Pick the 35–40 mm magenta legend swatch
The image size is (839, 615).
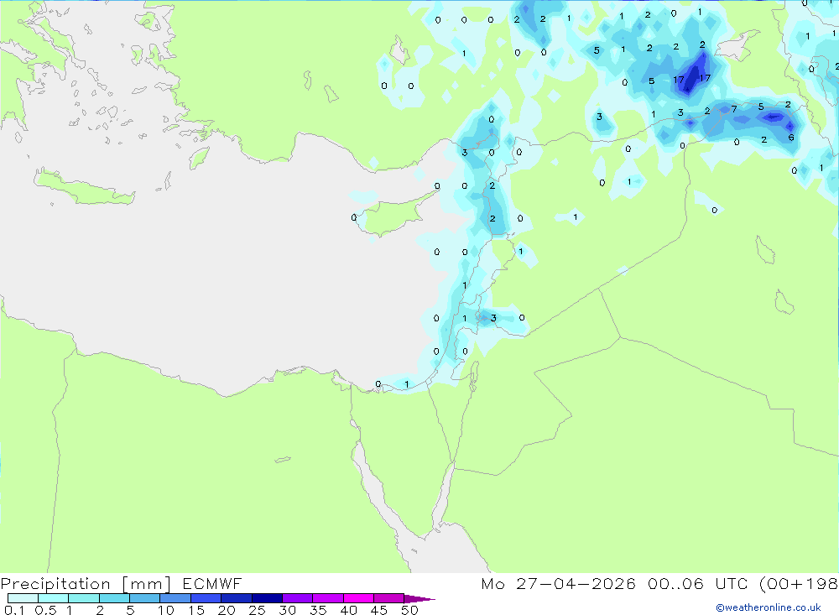point(328,598)
